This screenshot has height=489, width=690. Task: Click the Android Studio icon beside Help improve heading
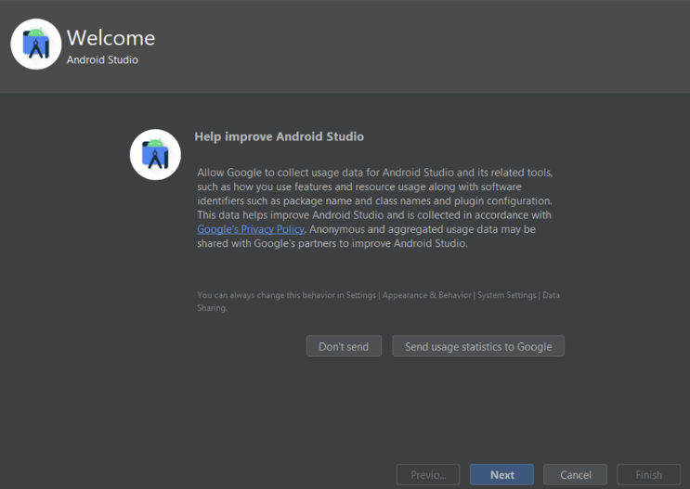click(155, 154)
